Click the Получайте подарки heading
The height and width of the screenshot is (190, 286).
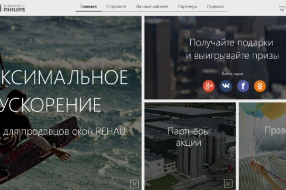click(231, 43)
